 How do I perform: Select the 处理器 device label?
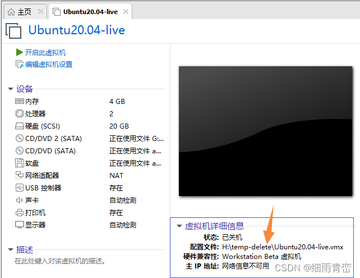coord(35,114)
